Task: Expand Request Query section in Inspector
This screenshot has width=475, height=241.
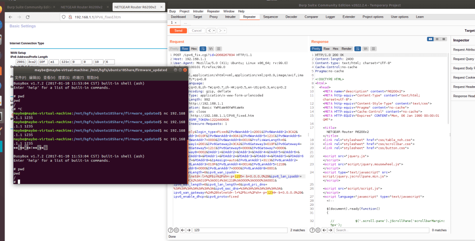Action: click(x=463, y=59)
